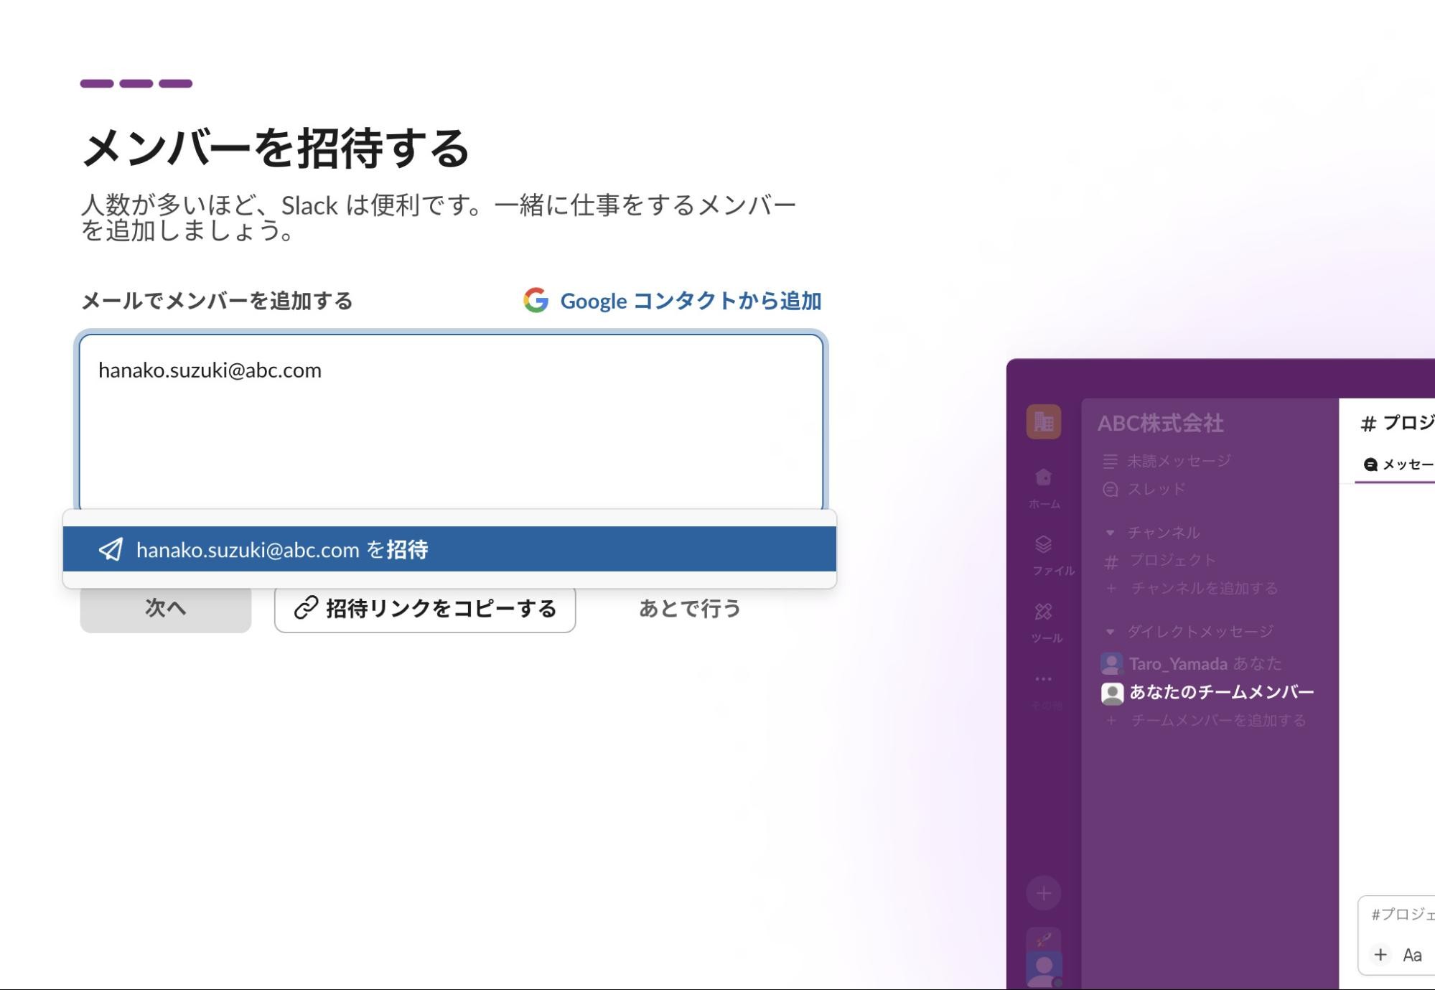This screenshot has width=1435, height=990.
Task: Click the メールでメンバーを追加する label
Action: pyautogui.click(x=217, y=301)
